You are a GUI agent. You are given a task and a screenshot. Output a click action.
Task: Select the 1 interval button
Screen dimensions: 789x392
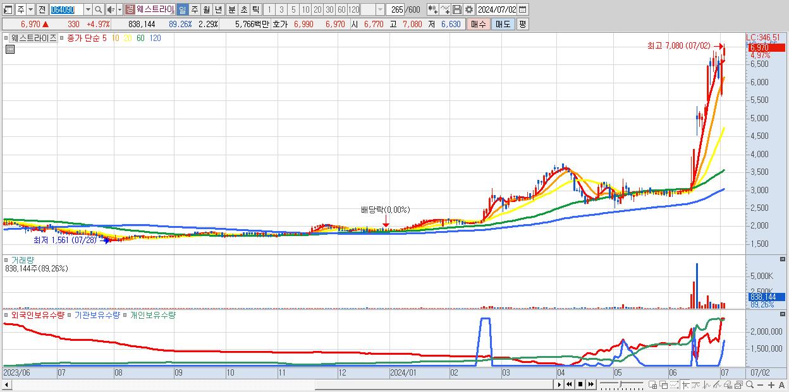coord(270,9)
